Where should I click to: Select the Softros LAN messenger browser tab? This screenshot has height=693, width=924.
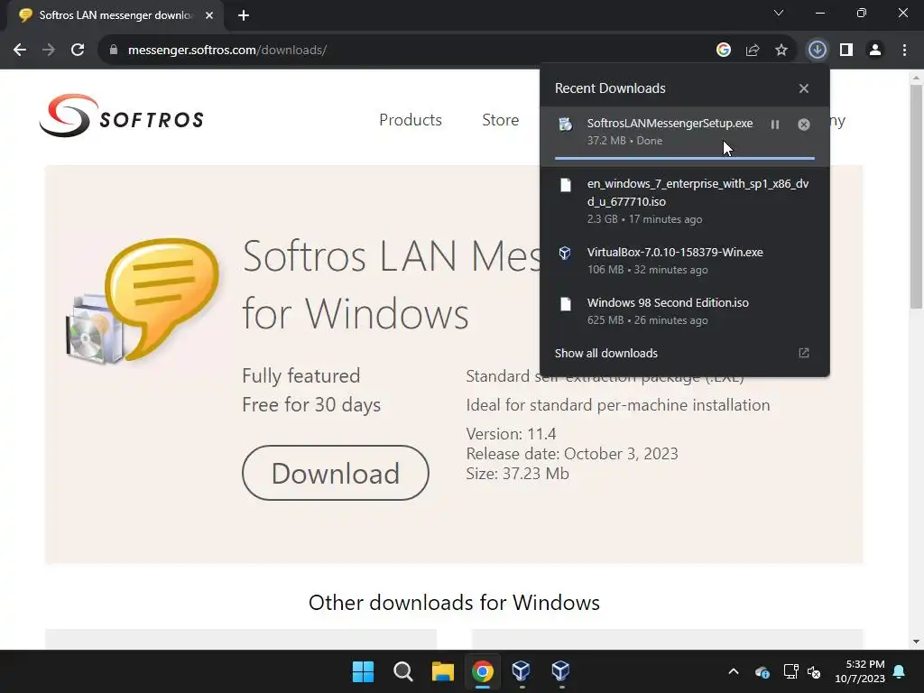115,15
